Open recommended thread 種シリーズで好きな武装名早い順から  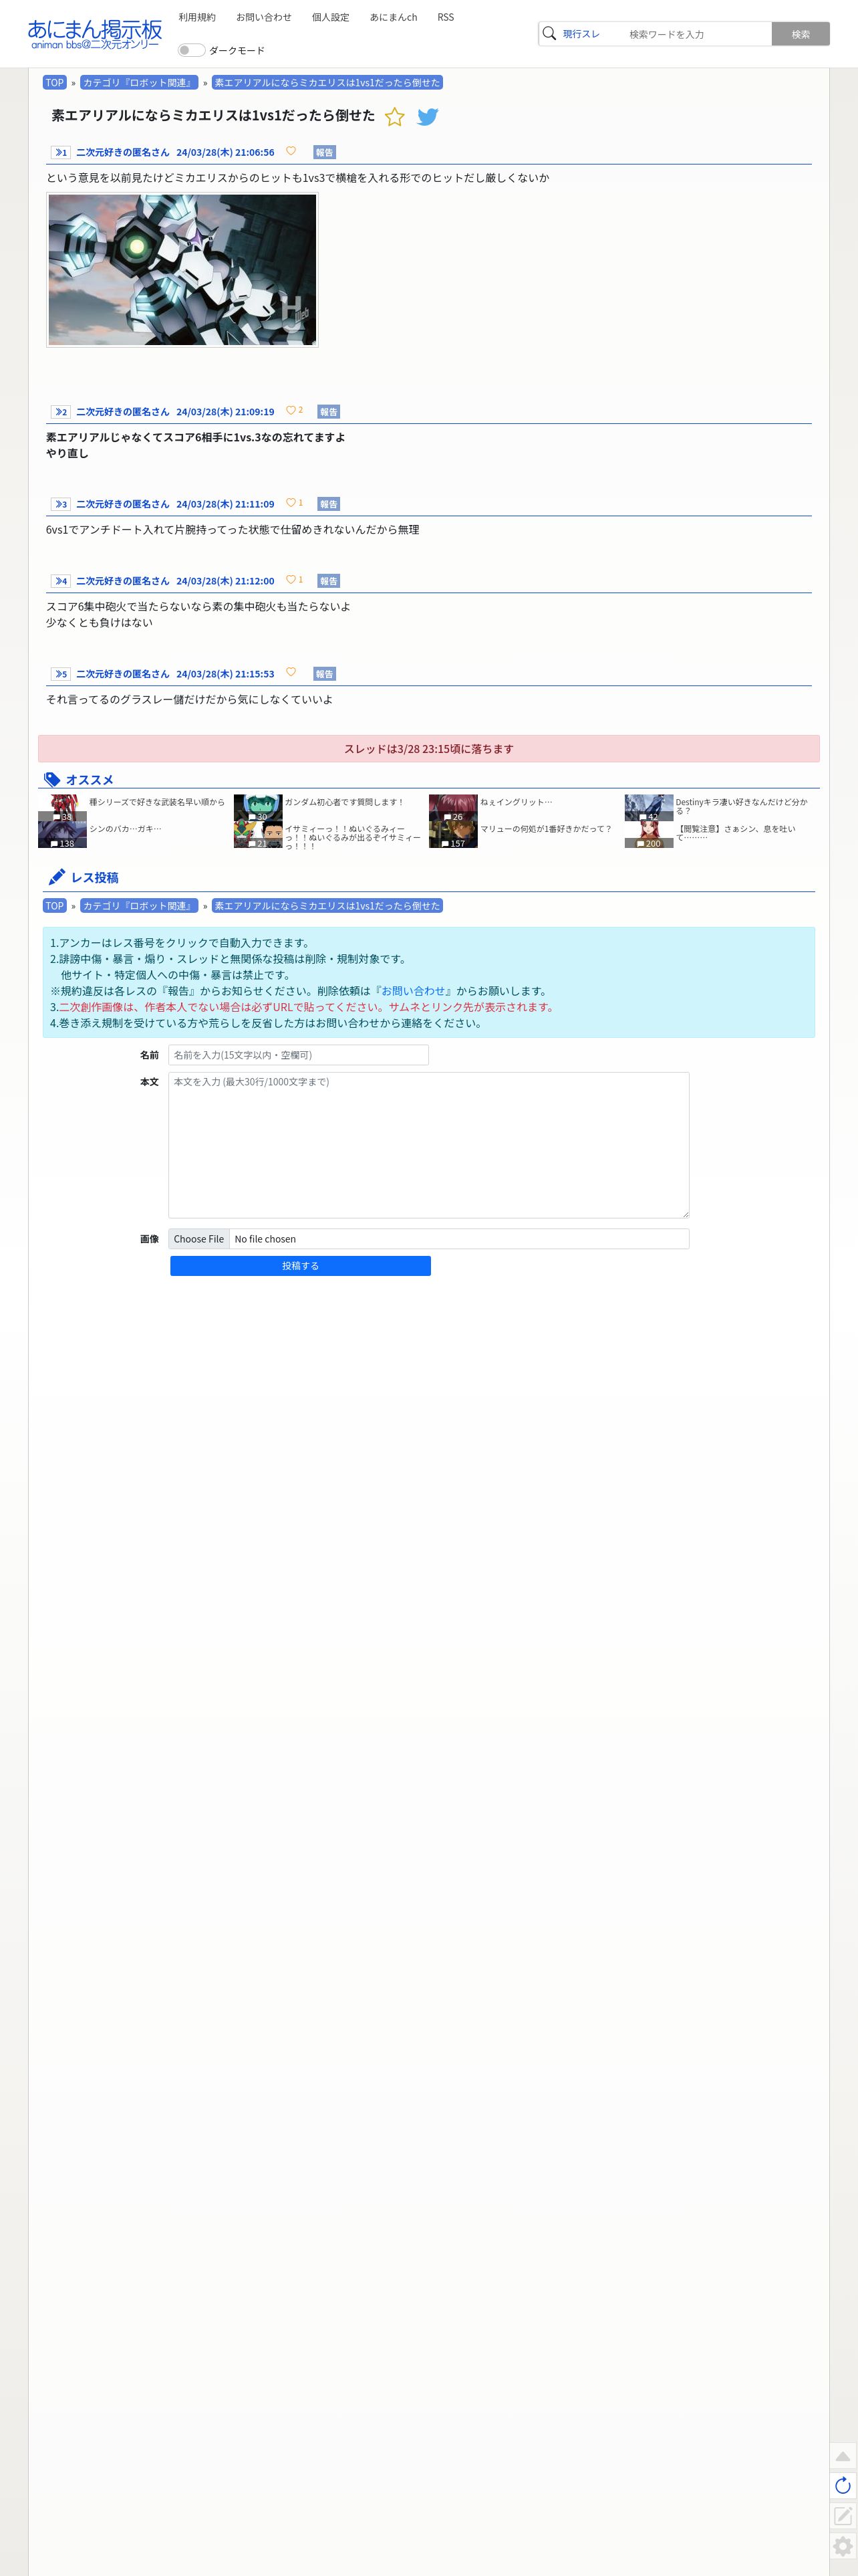coord(157,802)
